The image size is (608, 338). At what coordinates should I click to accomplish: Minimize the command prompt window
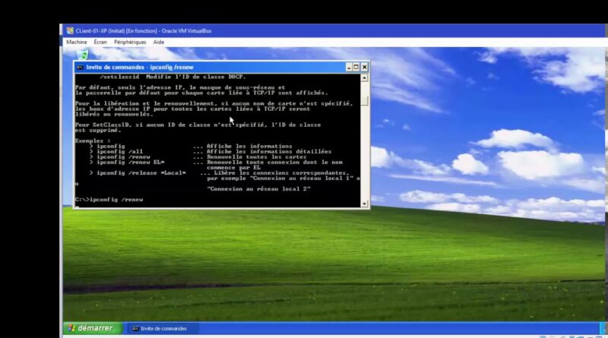point(349,67)
